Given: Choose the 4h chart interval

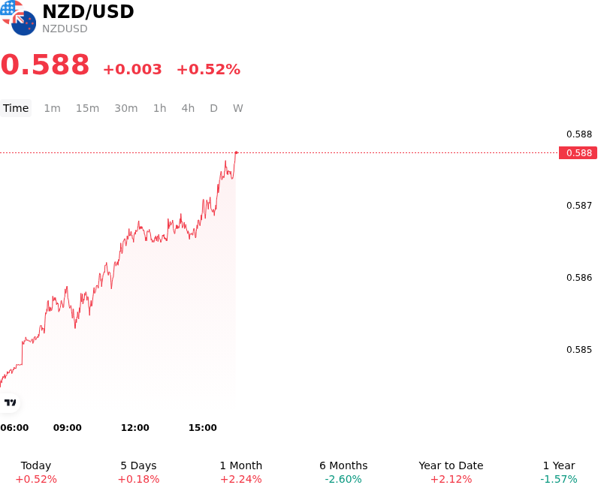Looking at the screenshot, I should (x=188, y=108).
